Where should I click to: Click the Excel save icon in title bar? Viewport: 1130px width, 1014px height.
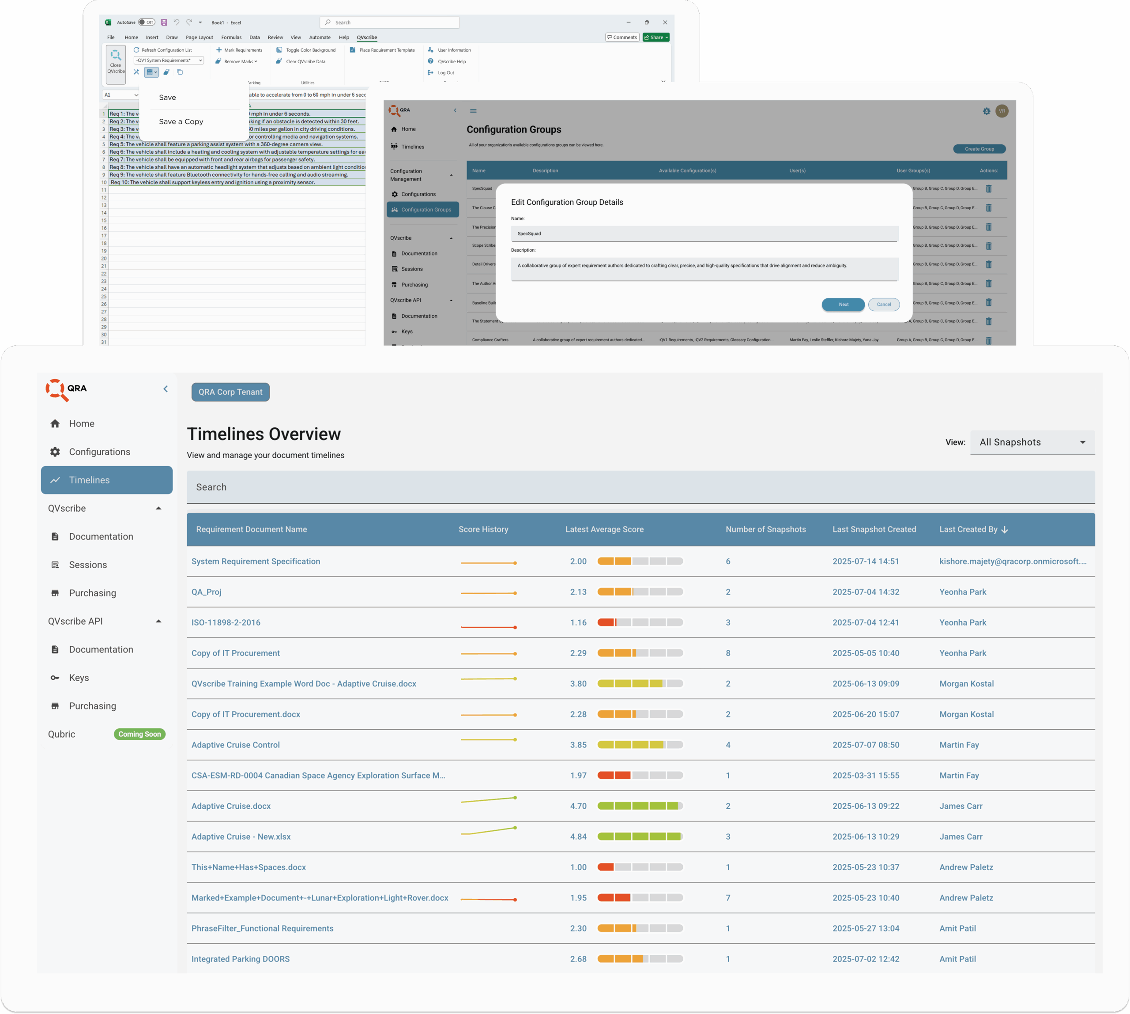[x=164, y=22]
